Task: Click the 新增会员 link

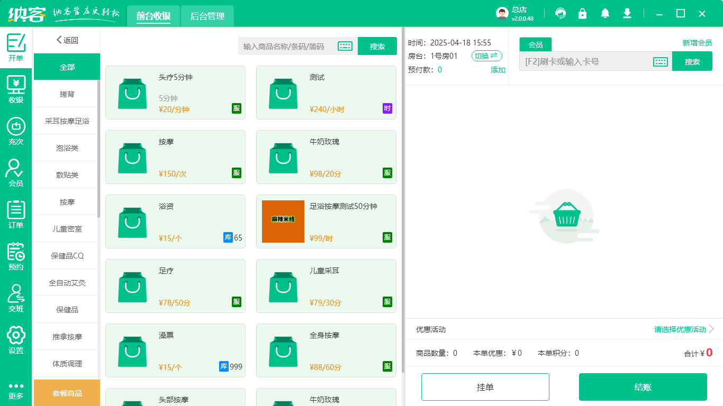Action: click(697, 43)
